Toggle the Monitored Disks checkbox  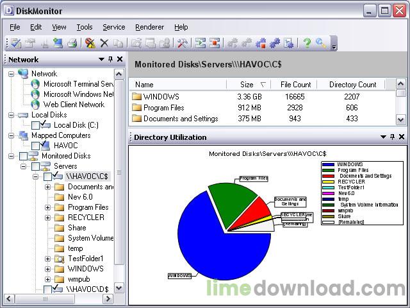[x=24, y=156]
